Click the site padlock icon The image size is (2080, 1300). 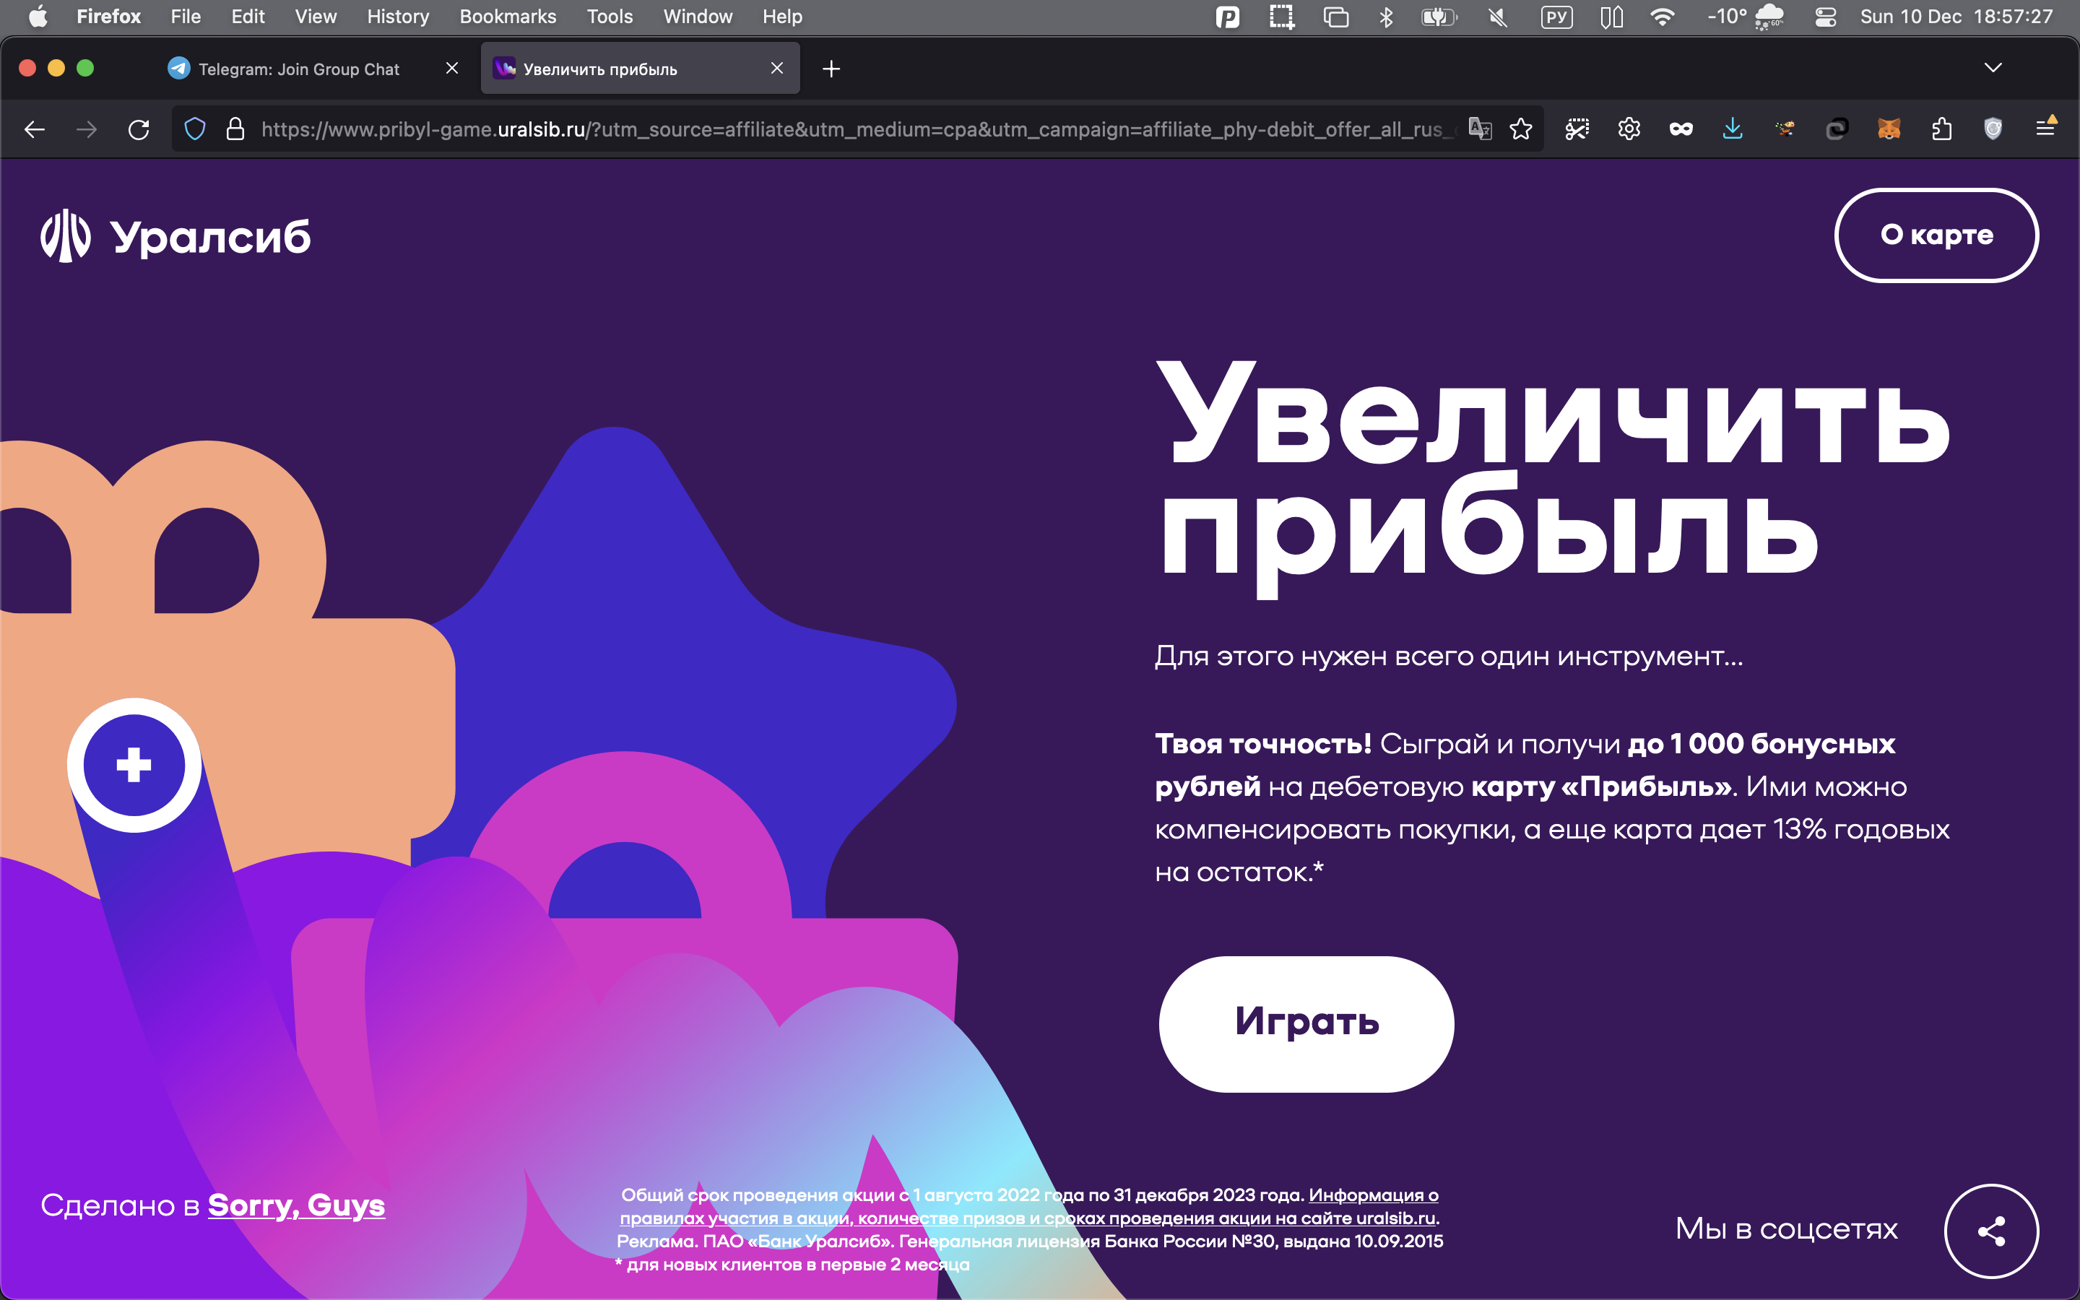coord(235,129)
